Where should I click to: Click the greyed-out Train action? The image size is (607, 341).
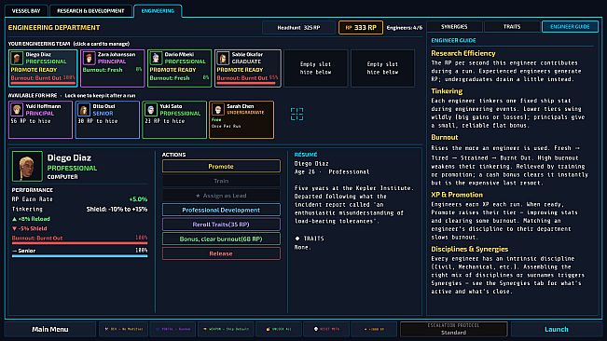tap(221, 181)
